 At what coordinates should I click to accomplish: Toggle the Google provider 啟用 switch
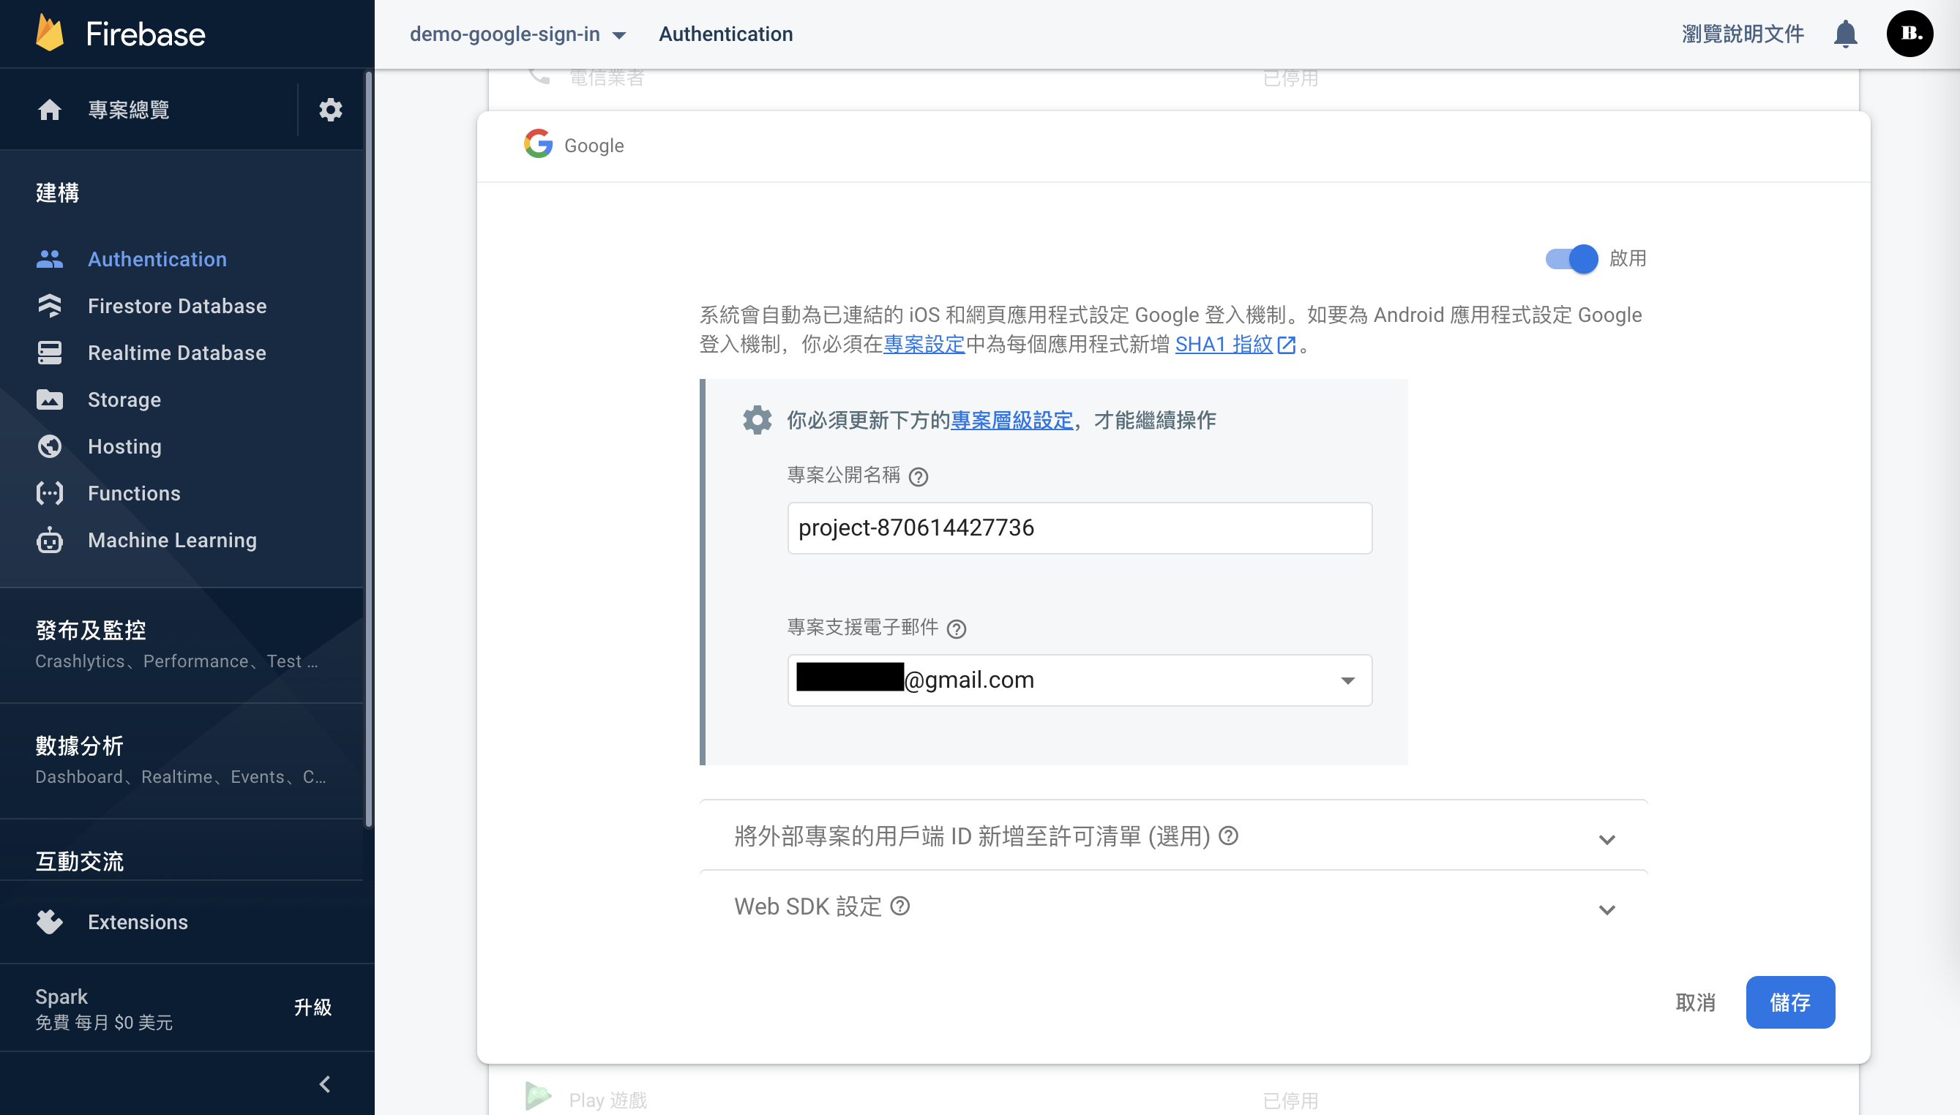1571,259
